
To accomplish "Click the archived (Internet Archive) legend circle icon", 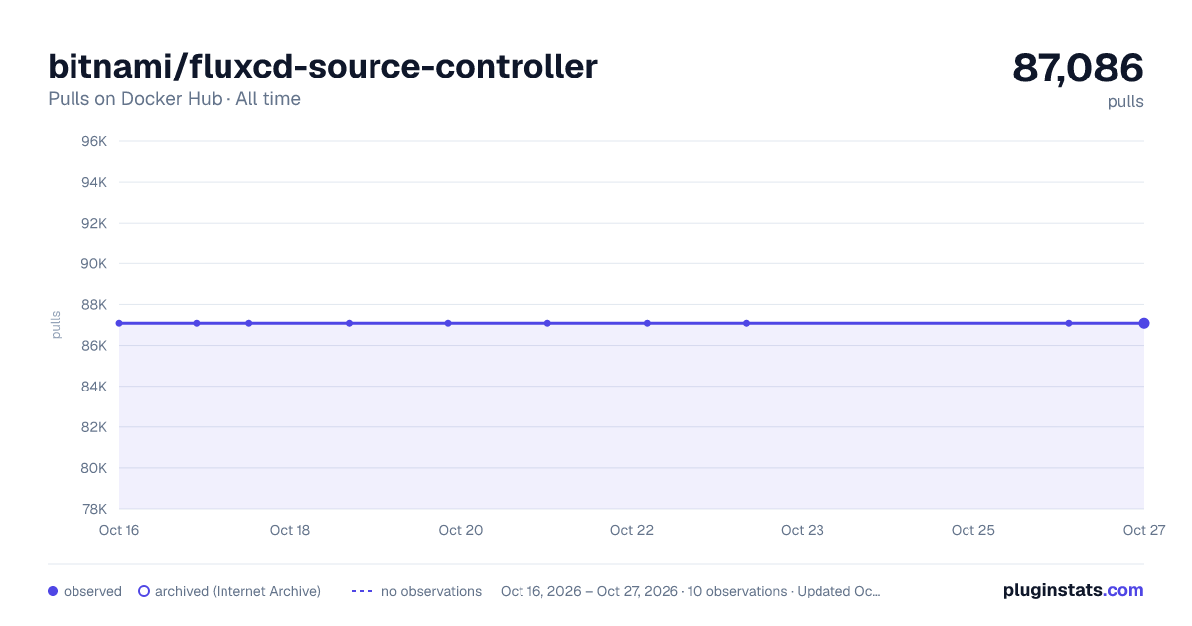I will (x=144, y=591).
